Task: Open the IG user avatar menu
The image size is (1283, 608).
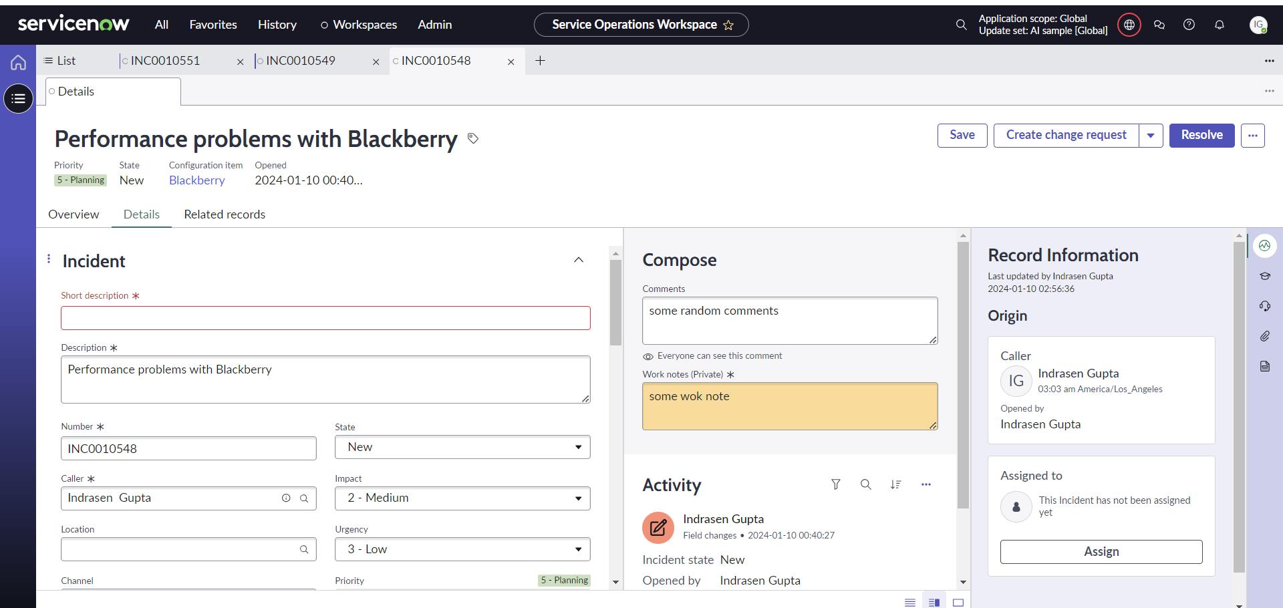Action: (1259, 25)
